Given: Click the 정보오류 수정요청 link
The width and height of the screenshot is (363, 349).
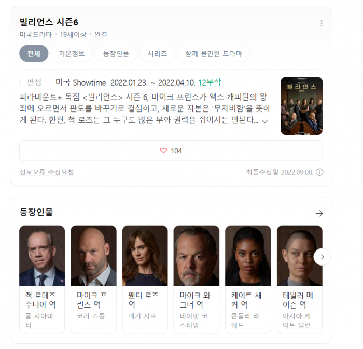Looking at the screenshot, I should point(47,172).
